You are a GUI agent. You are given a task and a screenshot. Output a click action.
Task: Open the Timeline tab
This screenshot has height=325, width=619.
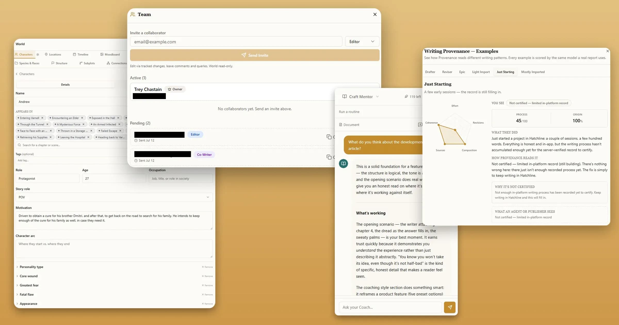coord(80,54)
